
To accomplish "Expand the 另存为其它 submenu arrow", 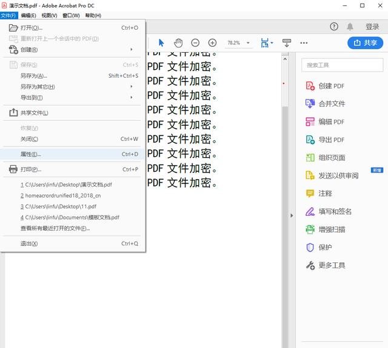I will click(132, 86).
